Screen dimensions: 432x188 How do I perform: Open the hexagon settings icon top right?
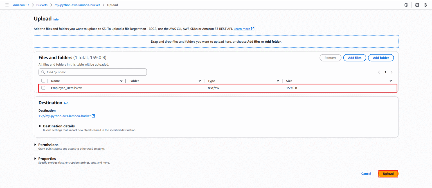pos(425,5)
